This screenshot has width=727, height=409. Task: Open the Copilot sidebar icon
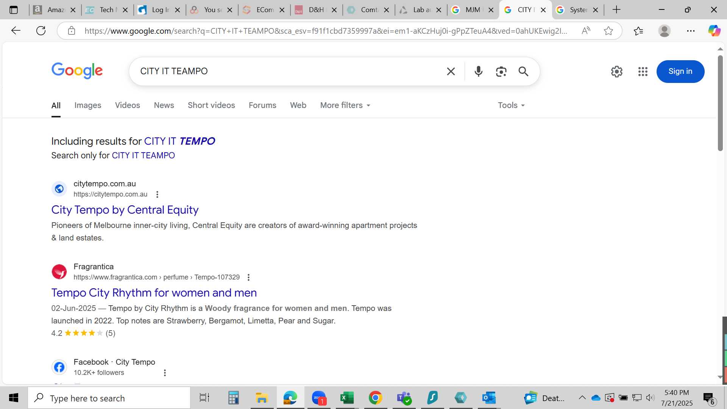tap(714, 31)
